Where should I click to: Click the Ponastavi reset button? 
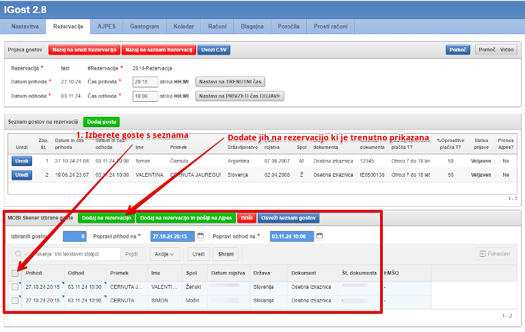494,254
